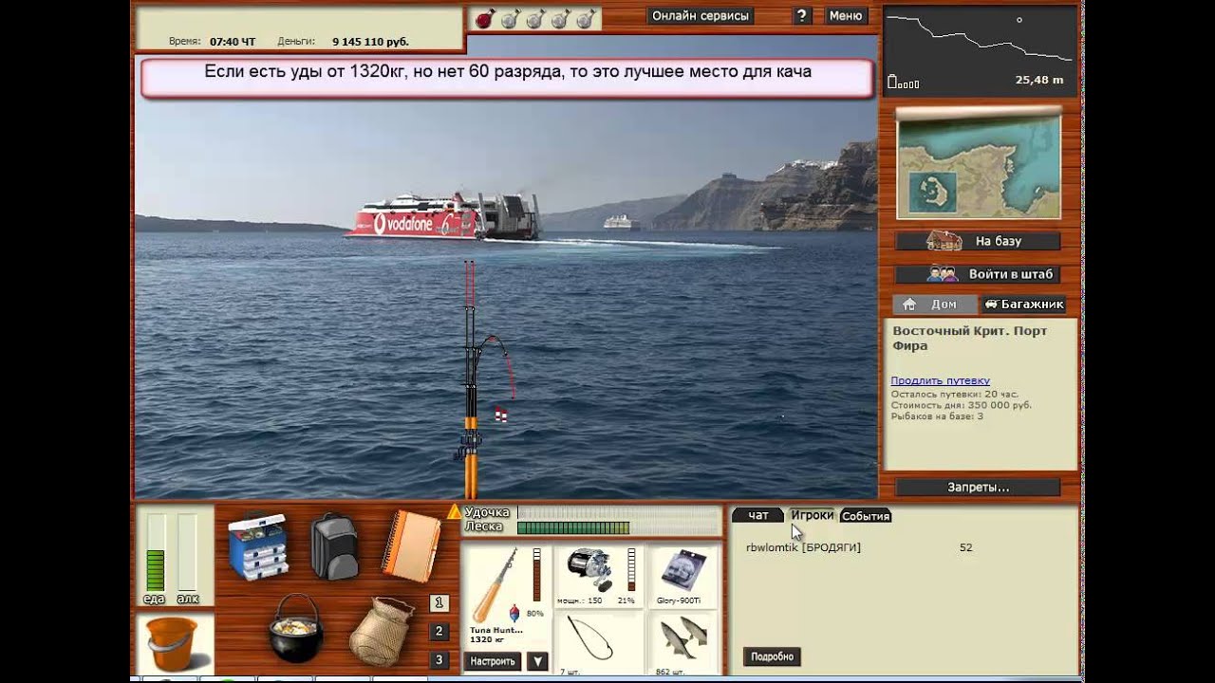Open the orange notebook journal
1215x683 pixels.
pos(411,545)
